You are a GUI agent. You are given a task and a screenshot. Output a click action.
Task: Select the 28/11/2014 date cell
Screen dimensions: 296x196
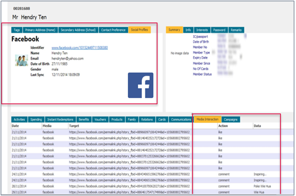pos(19,186)
